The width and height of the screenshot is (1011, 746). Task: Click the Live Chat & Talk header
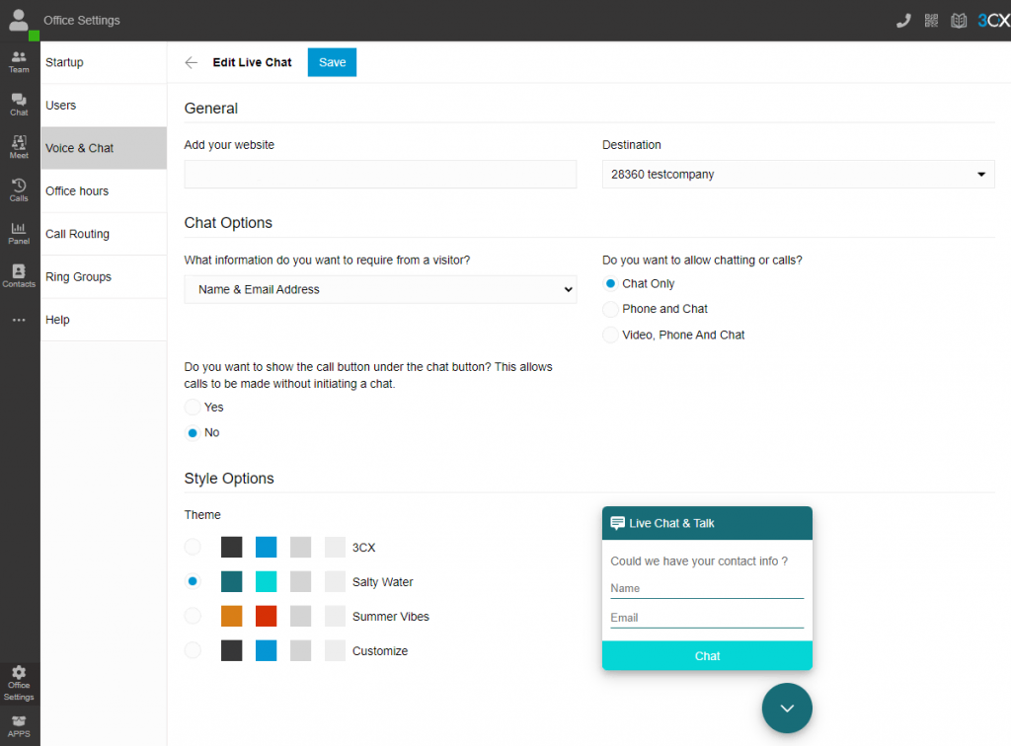707,523
